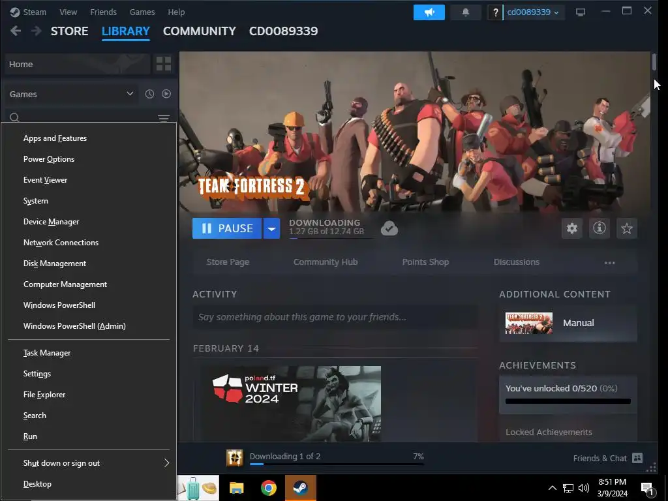Show ready-to-play games icon

tap(166, 94)
